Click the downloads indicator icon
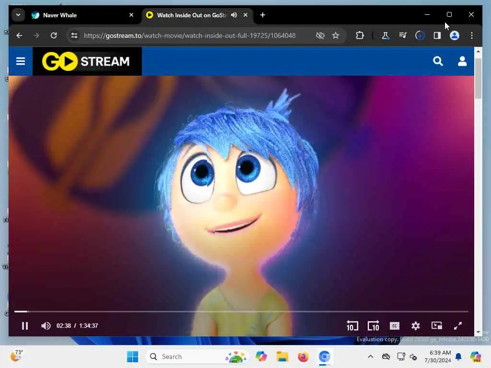This screenshot has height=368, width=491. click(x=420, y=35)
